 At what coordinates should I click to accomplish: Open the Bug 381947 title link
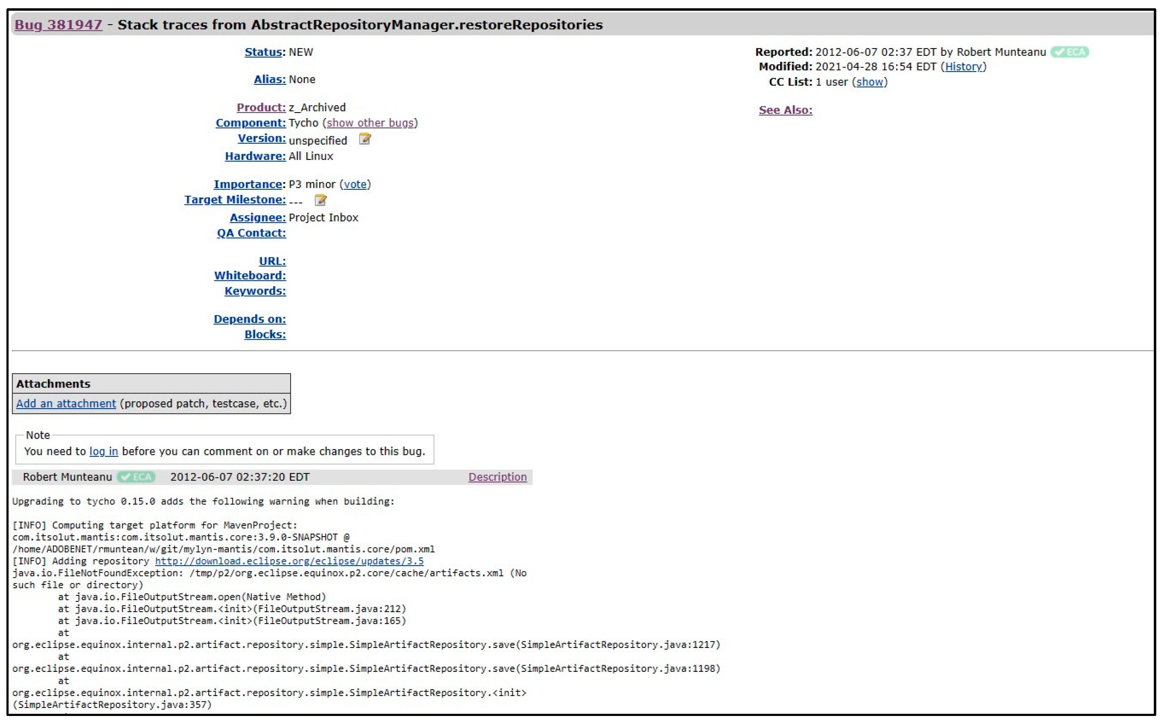pyautogui.click(x=58, y=25)
